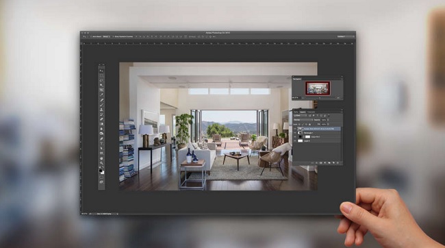The image size is (445, 248).
Task: Add a layer style with fx button
Action: pos(317,163)
